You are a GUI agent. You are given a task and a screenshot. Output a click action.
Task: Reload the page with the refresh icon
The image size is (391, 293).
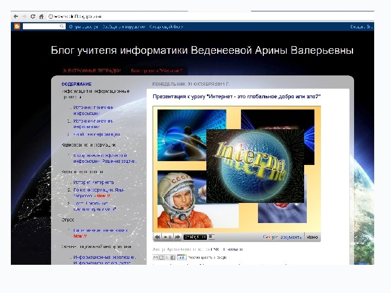pos(33,16)
